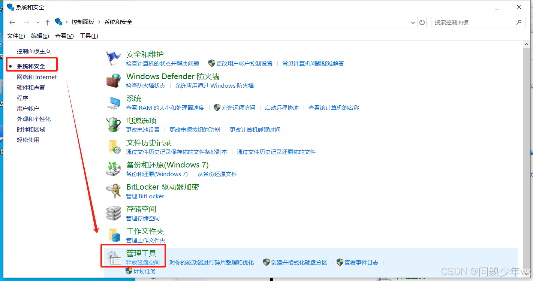Click the Storage Spaces drives icon
The height and width of the screenshot is (281, 533).
[x=114, y=213]
